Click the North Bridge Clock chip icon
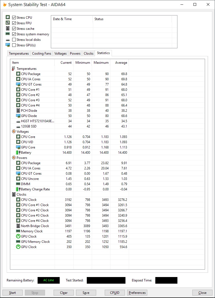 [18, 226]
